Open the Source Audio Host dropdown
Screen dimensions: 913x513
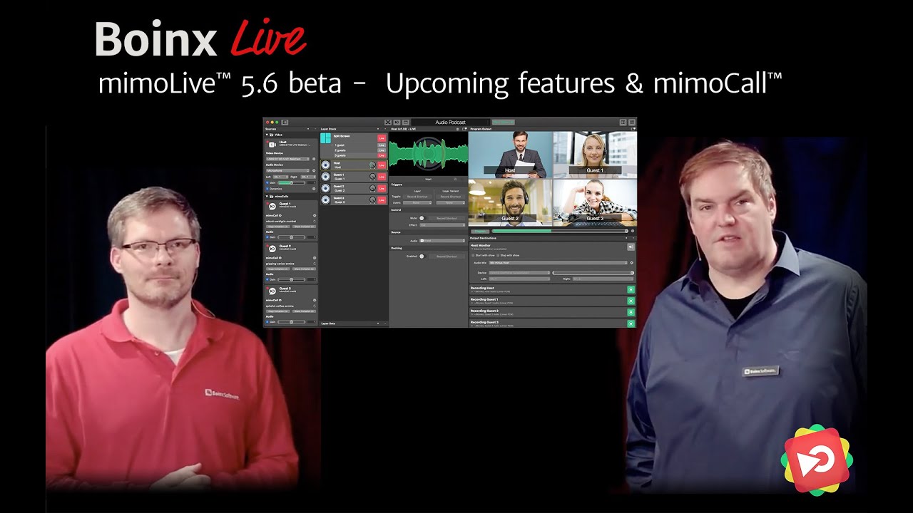(442, 241)
